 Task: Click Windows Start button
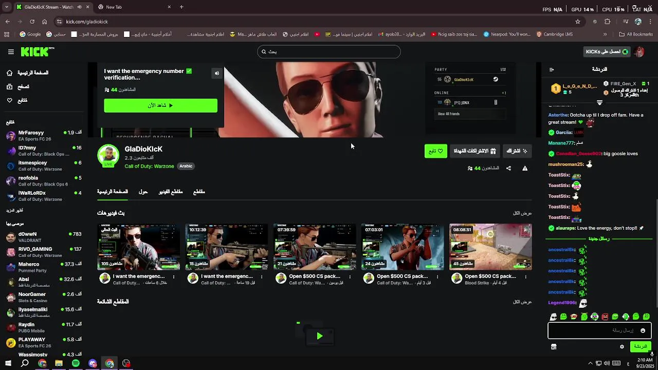pos(8,363)
